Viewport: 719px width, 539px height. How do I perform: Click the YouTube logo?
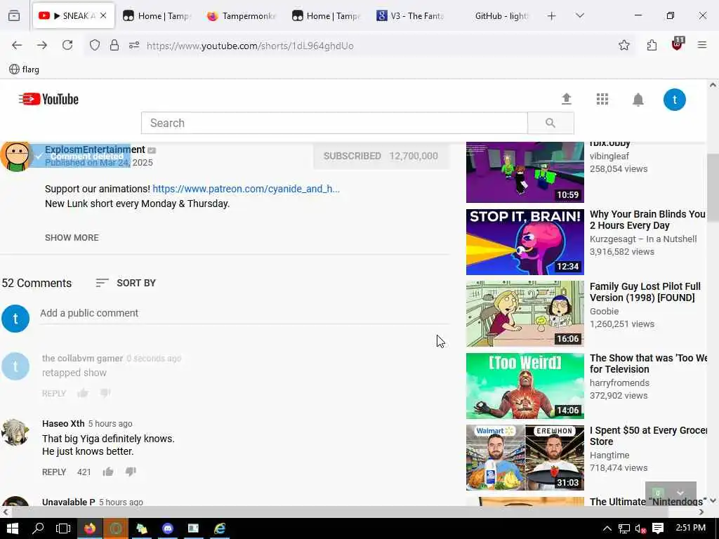48,99
